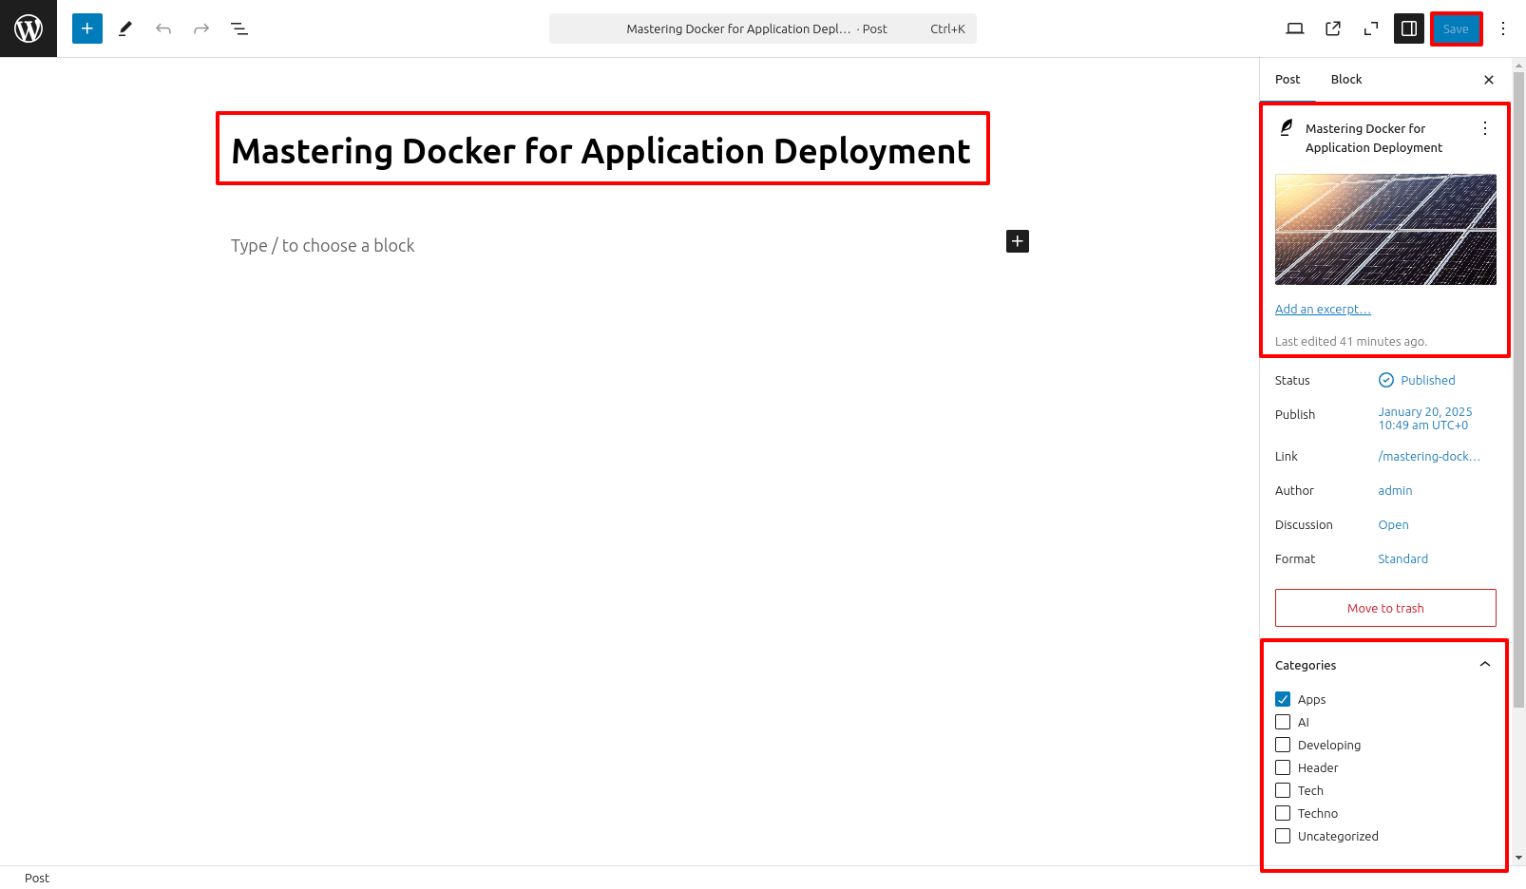Uncheck the Apps category
The image size is (1526, 889).
pyautogui.click(x=1283, y=699)
